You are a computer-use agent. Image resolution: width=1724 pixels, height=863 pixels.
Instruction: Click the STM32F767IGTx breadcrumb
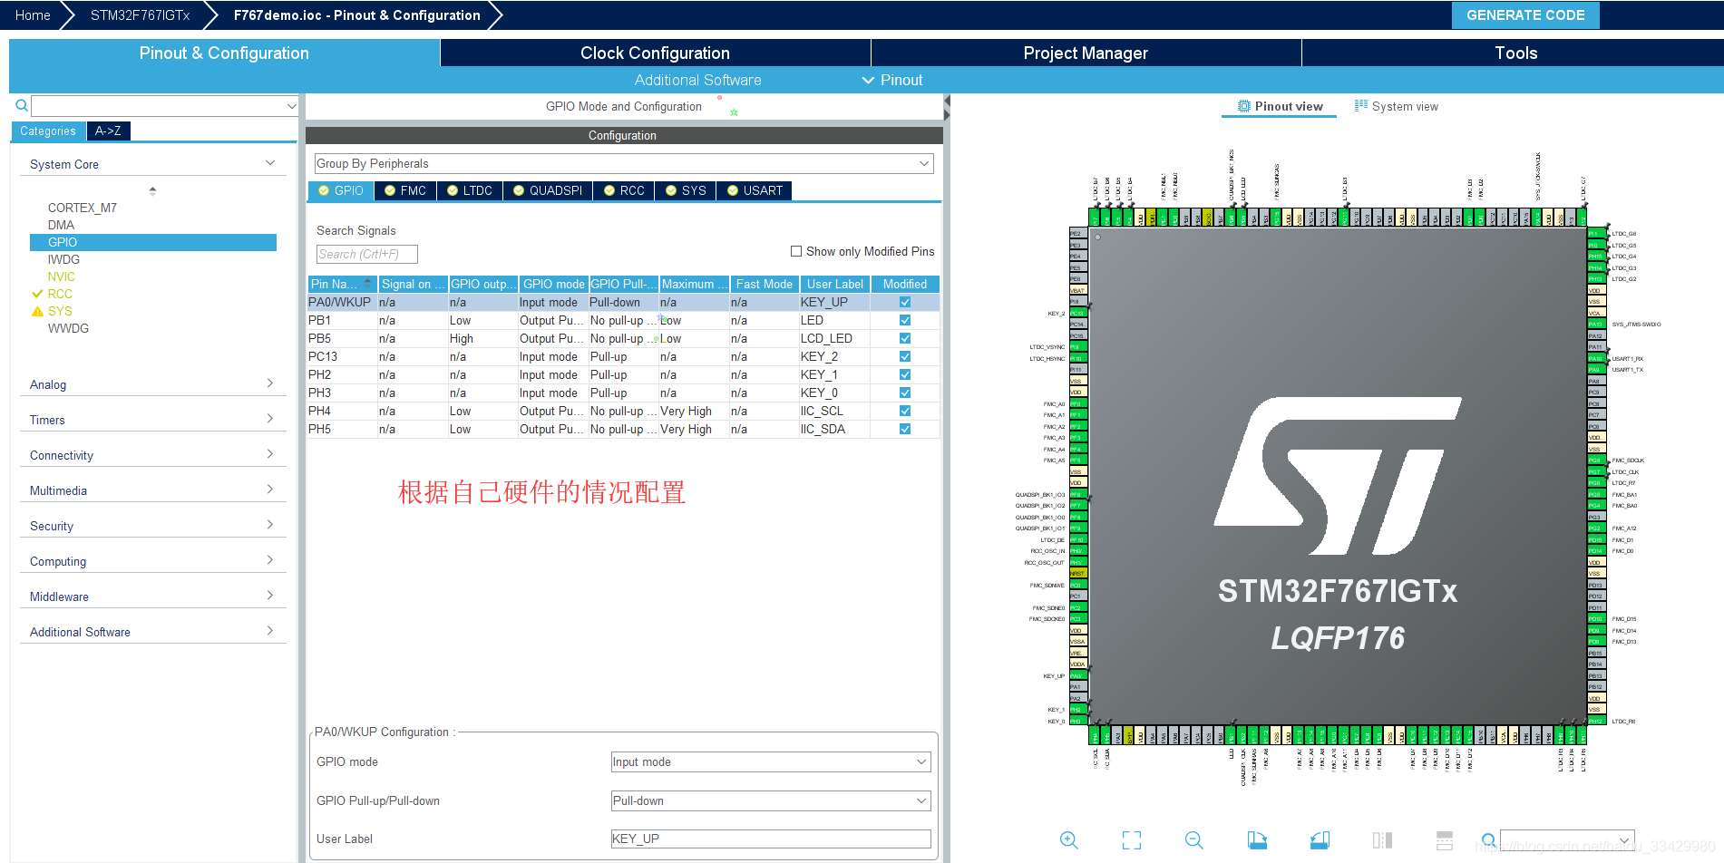[x=140, y=15]
